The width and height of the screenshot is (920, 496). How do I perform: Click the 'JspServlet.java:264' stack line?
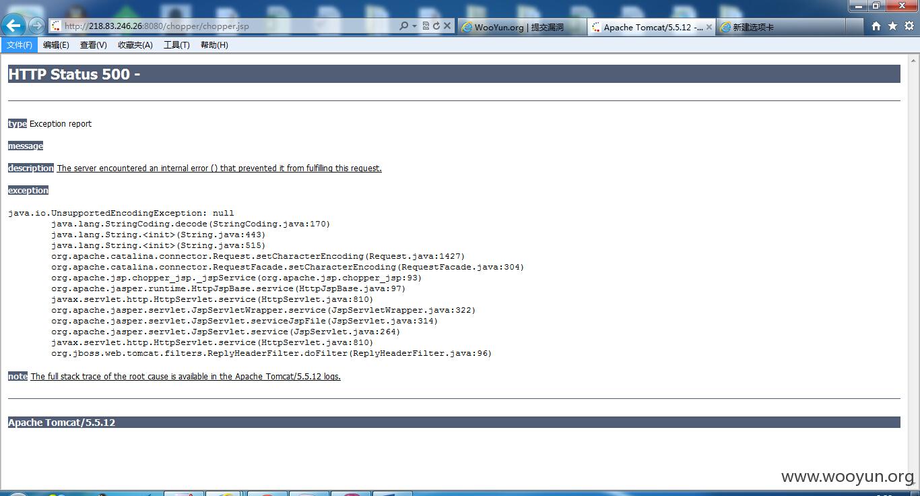[x=226, y=332]
